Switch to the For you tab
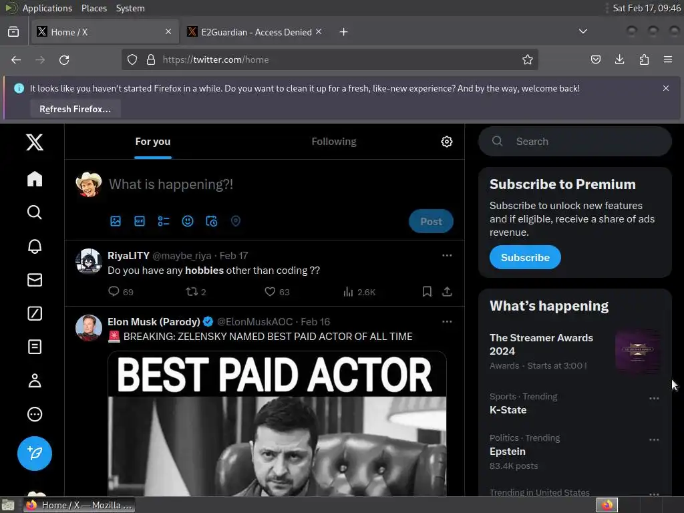This screenshot has width=684, height=513. 153,142
